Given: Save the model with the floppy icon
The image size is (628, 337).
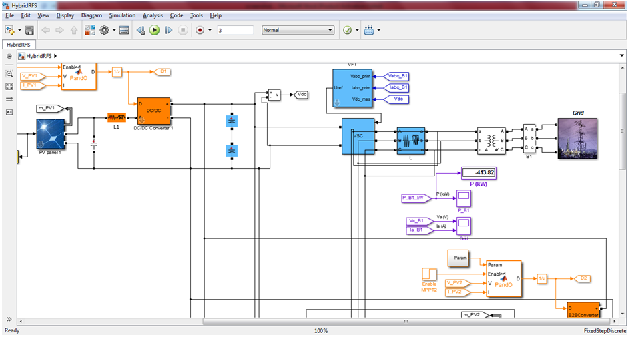Looking at the screenshot, I should [29, 30].
